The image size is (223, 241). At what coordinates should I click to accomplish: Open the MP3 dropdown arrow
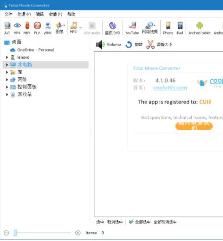(81, 27)
